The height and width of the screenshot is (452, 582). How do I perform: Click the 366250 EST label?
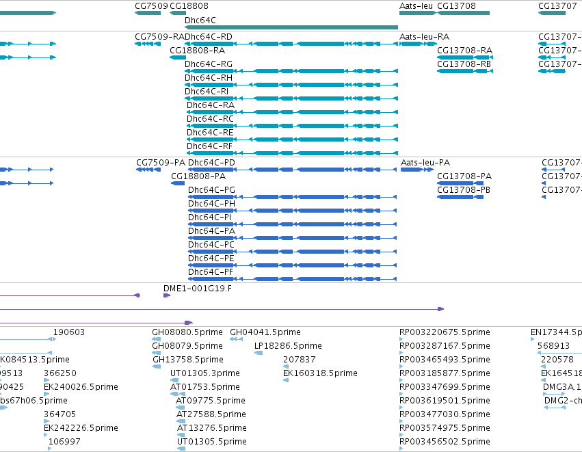(60, 373)
